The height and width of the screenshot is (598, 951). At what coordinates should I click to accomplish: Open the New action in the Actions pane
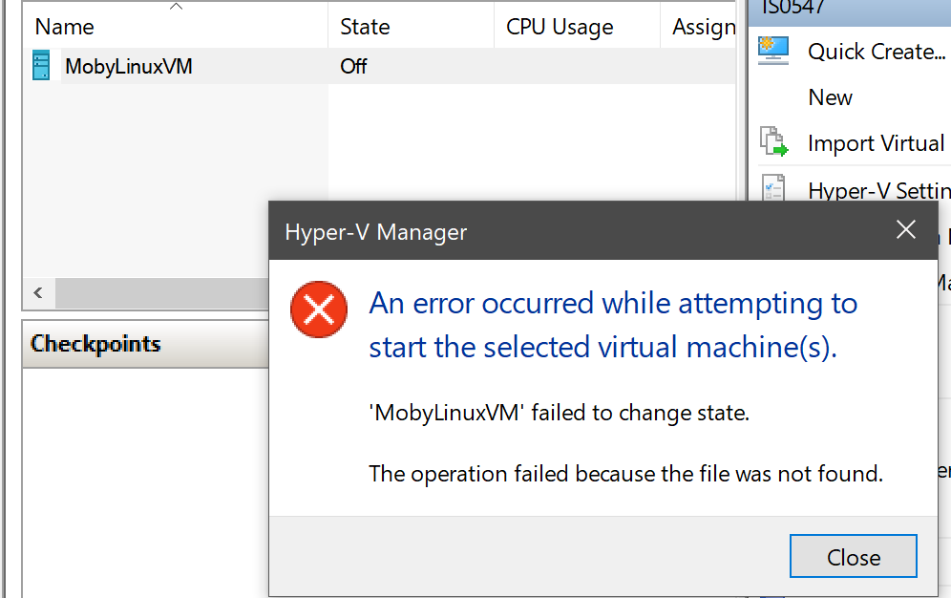[x=829, y=96]
